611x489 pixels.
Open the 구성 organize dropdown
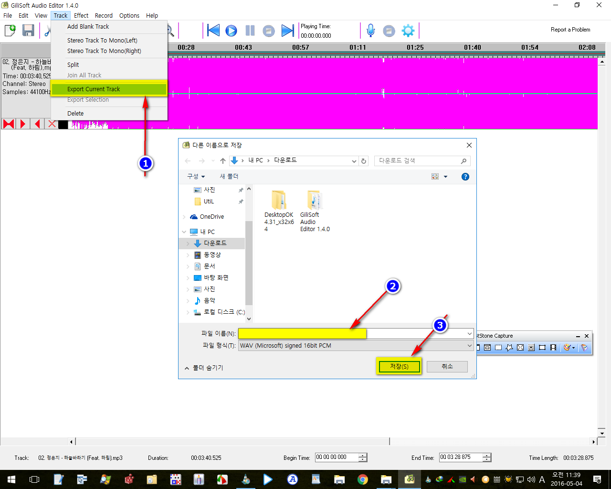click(x=196, y=177)
